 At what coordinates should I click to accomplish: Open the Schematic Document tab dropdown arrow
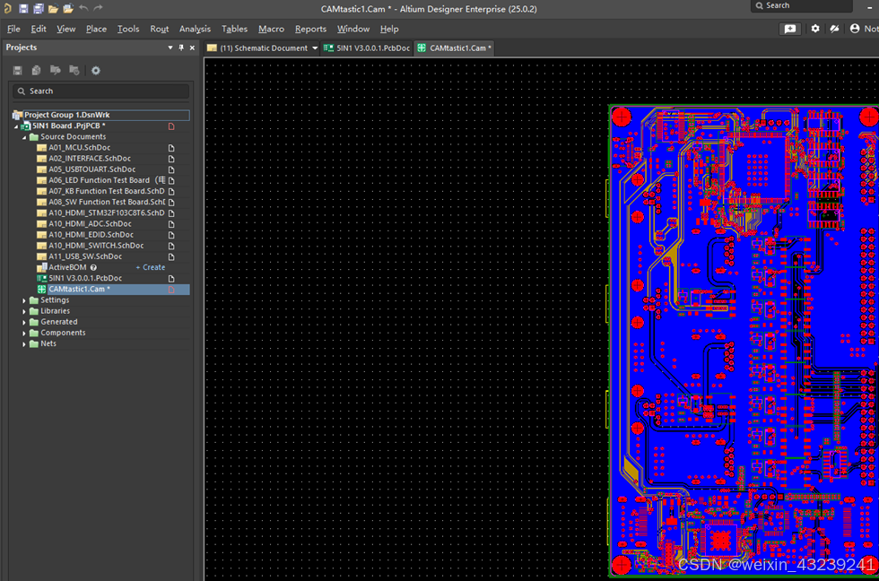point(315,48)
